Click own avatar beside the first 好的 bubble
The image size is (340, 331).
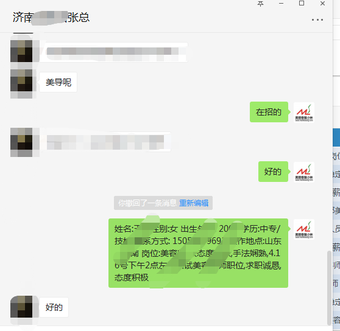[x=304, y=172]
